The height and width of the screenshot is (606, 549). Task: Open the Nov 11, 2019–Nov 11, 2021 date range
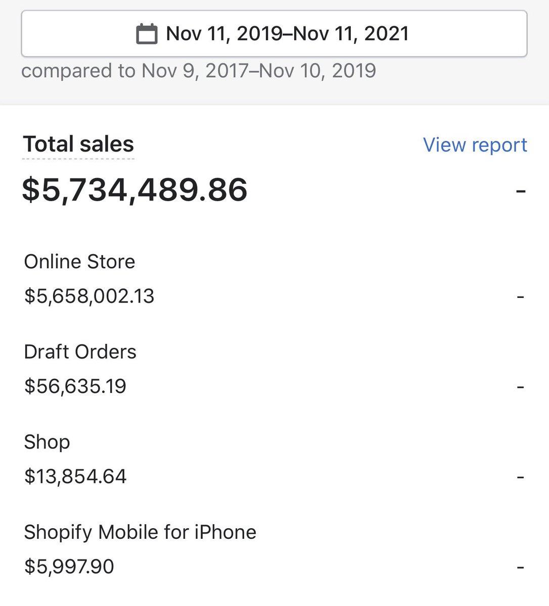coord(274,34)
